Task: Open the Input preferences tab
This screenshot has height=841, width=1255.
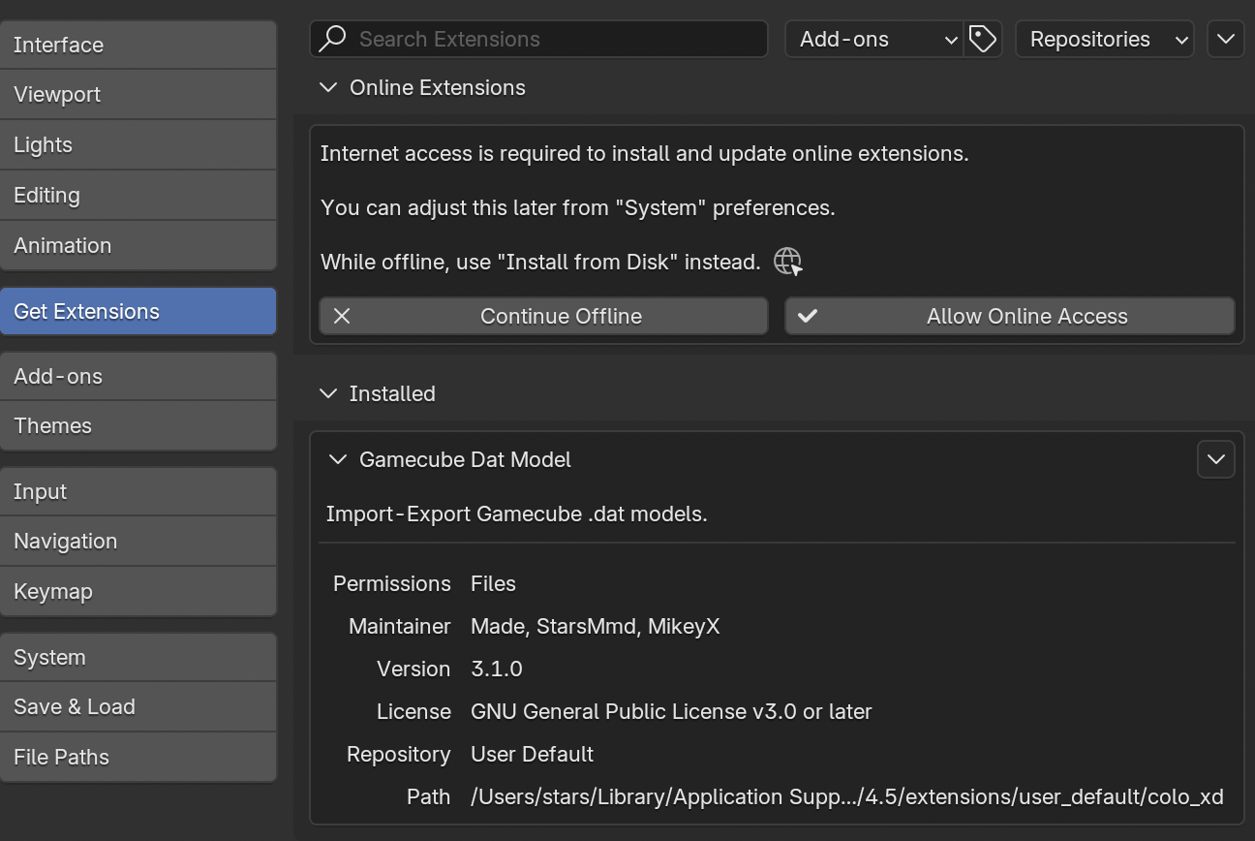Action: (x=138, y=491)
